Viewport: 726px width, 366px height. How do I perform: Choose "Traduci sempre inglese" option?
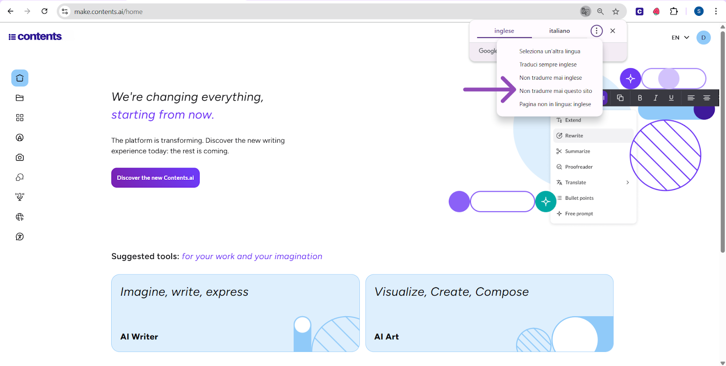[x=548, y=65]
